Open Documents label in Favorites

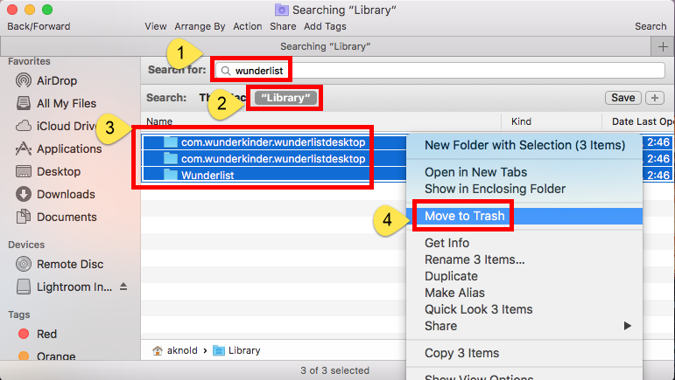click(x=67, y=217)
